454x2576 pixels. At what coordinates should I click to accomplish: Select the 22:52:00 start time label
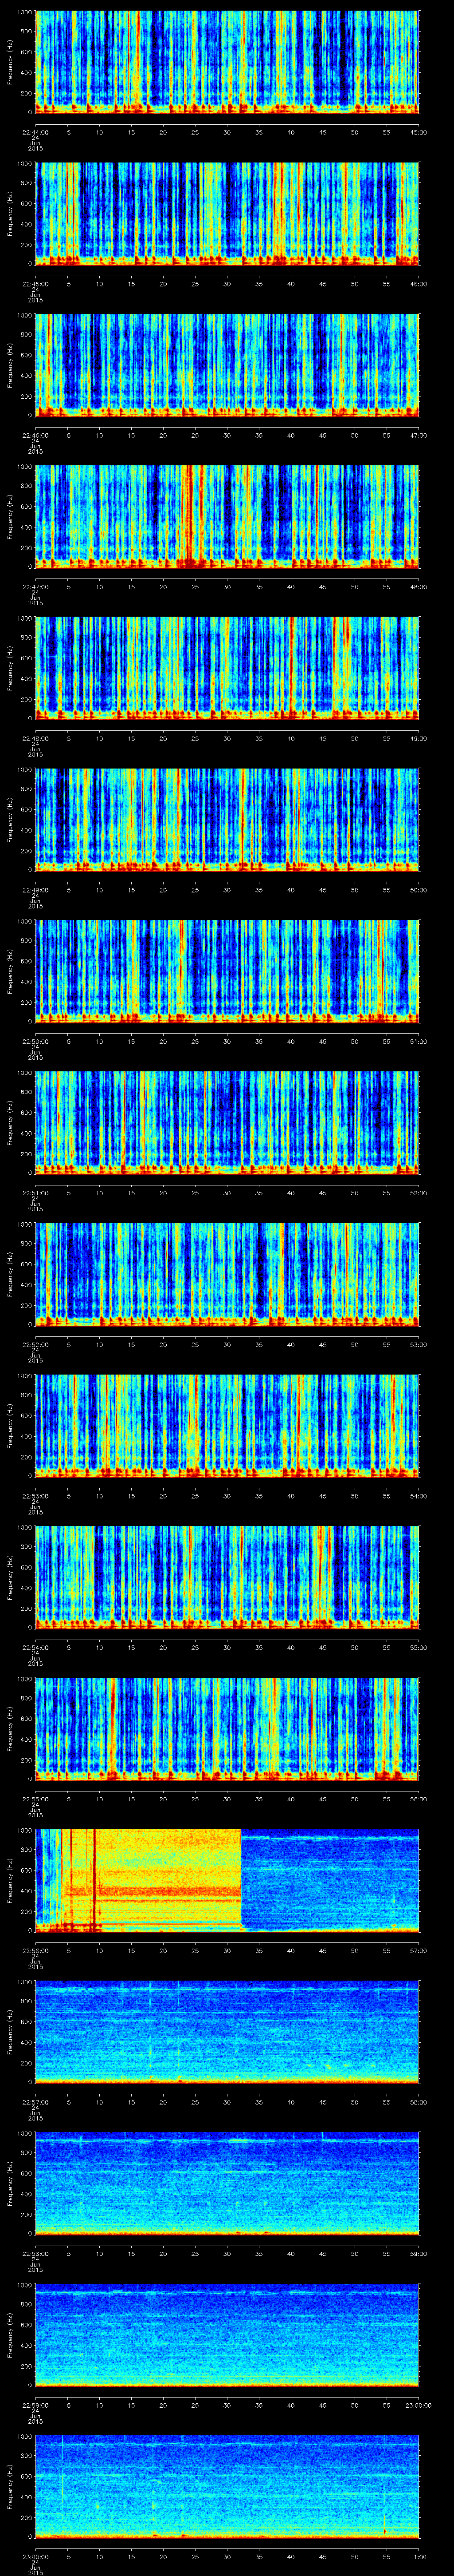pyautogui.click(x=36, y=1344)
